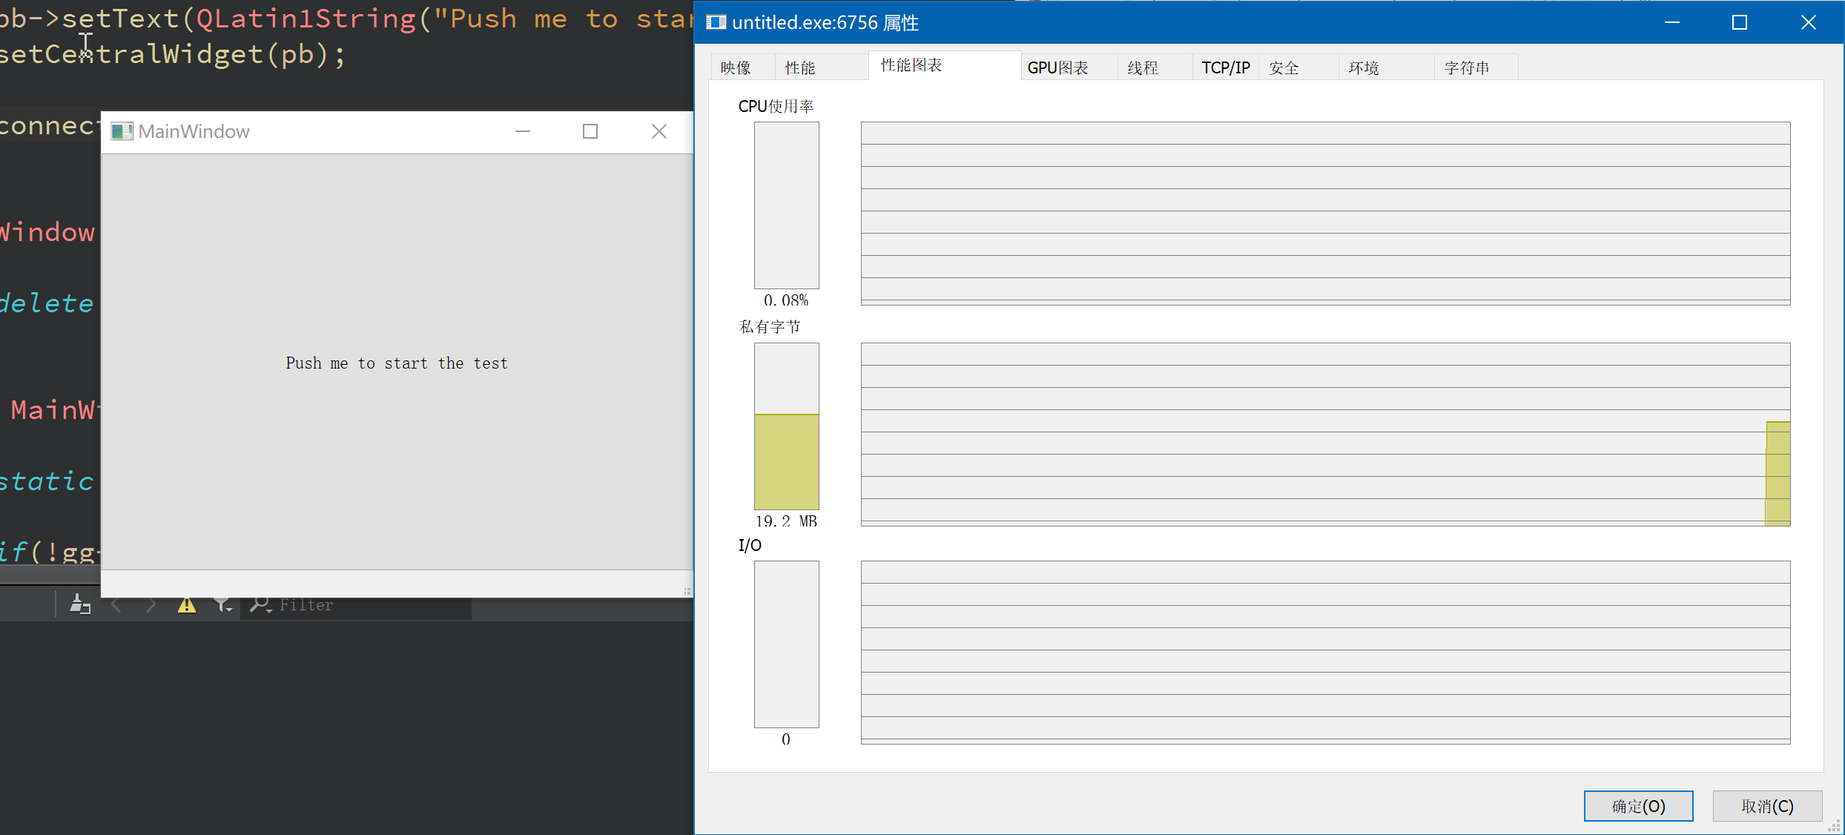
Task: Click the MainWindow title bar app icon
Action: (121, 131)
